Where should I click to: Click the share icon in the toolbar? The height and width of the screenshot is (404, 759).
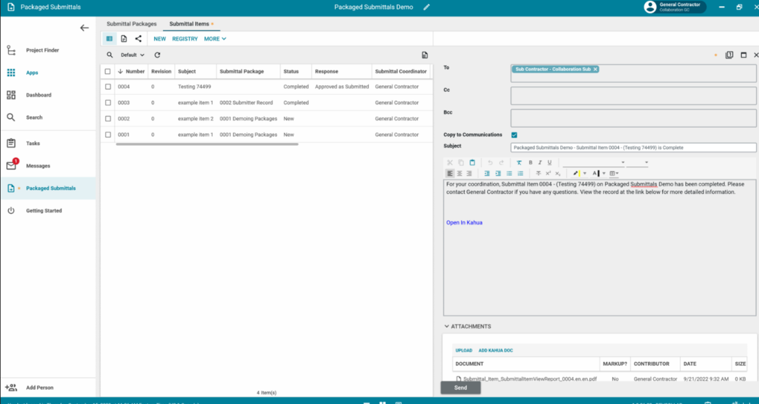(138, 39)
